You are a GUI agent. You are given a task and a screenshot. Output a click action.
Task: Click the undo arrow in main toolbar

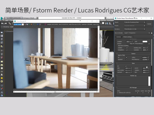click(2, 23)
